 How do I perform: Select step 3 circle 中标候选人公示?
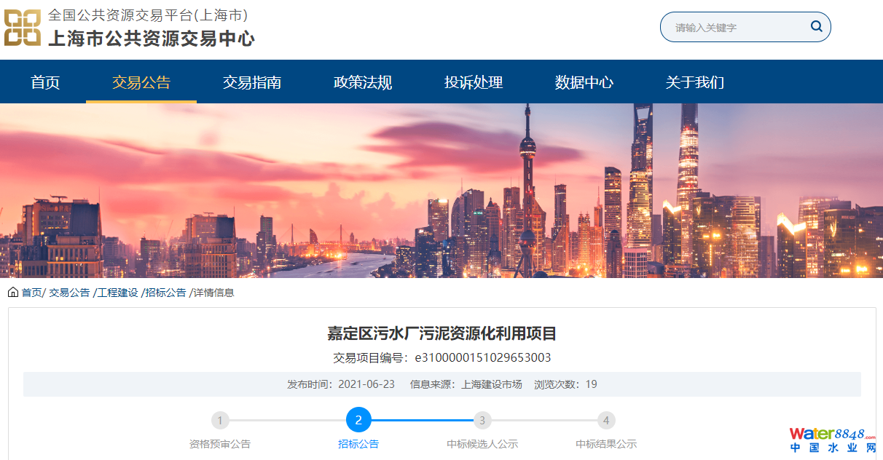482,420
